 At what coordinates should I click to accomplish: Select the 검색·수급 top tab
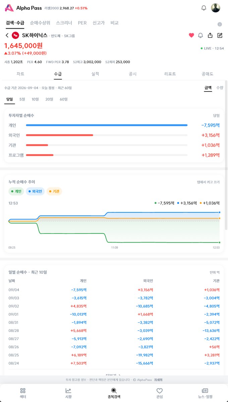15,23
